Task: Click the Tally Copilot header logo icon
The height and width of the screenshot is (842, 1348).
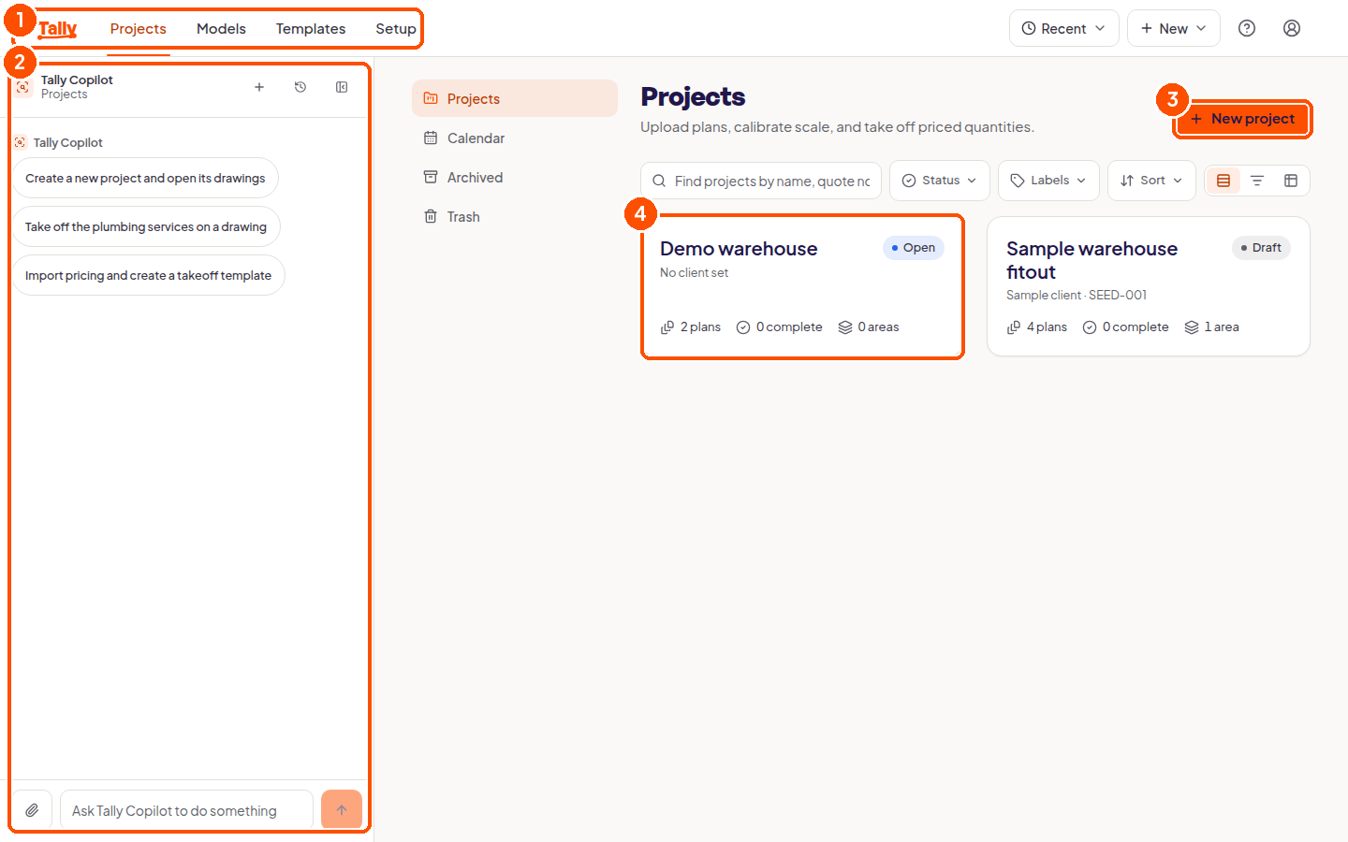Action: click(x=23, y=87)
